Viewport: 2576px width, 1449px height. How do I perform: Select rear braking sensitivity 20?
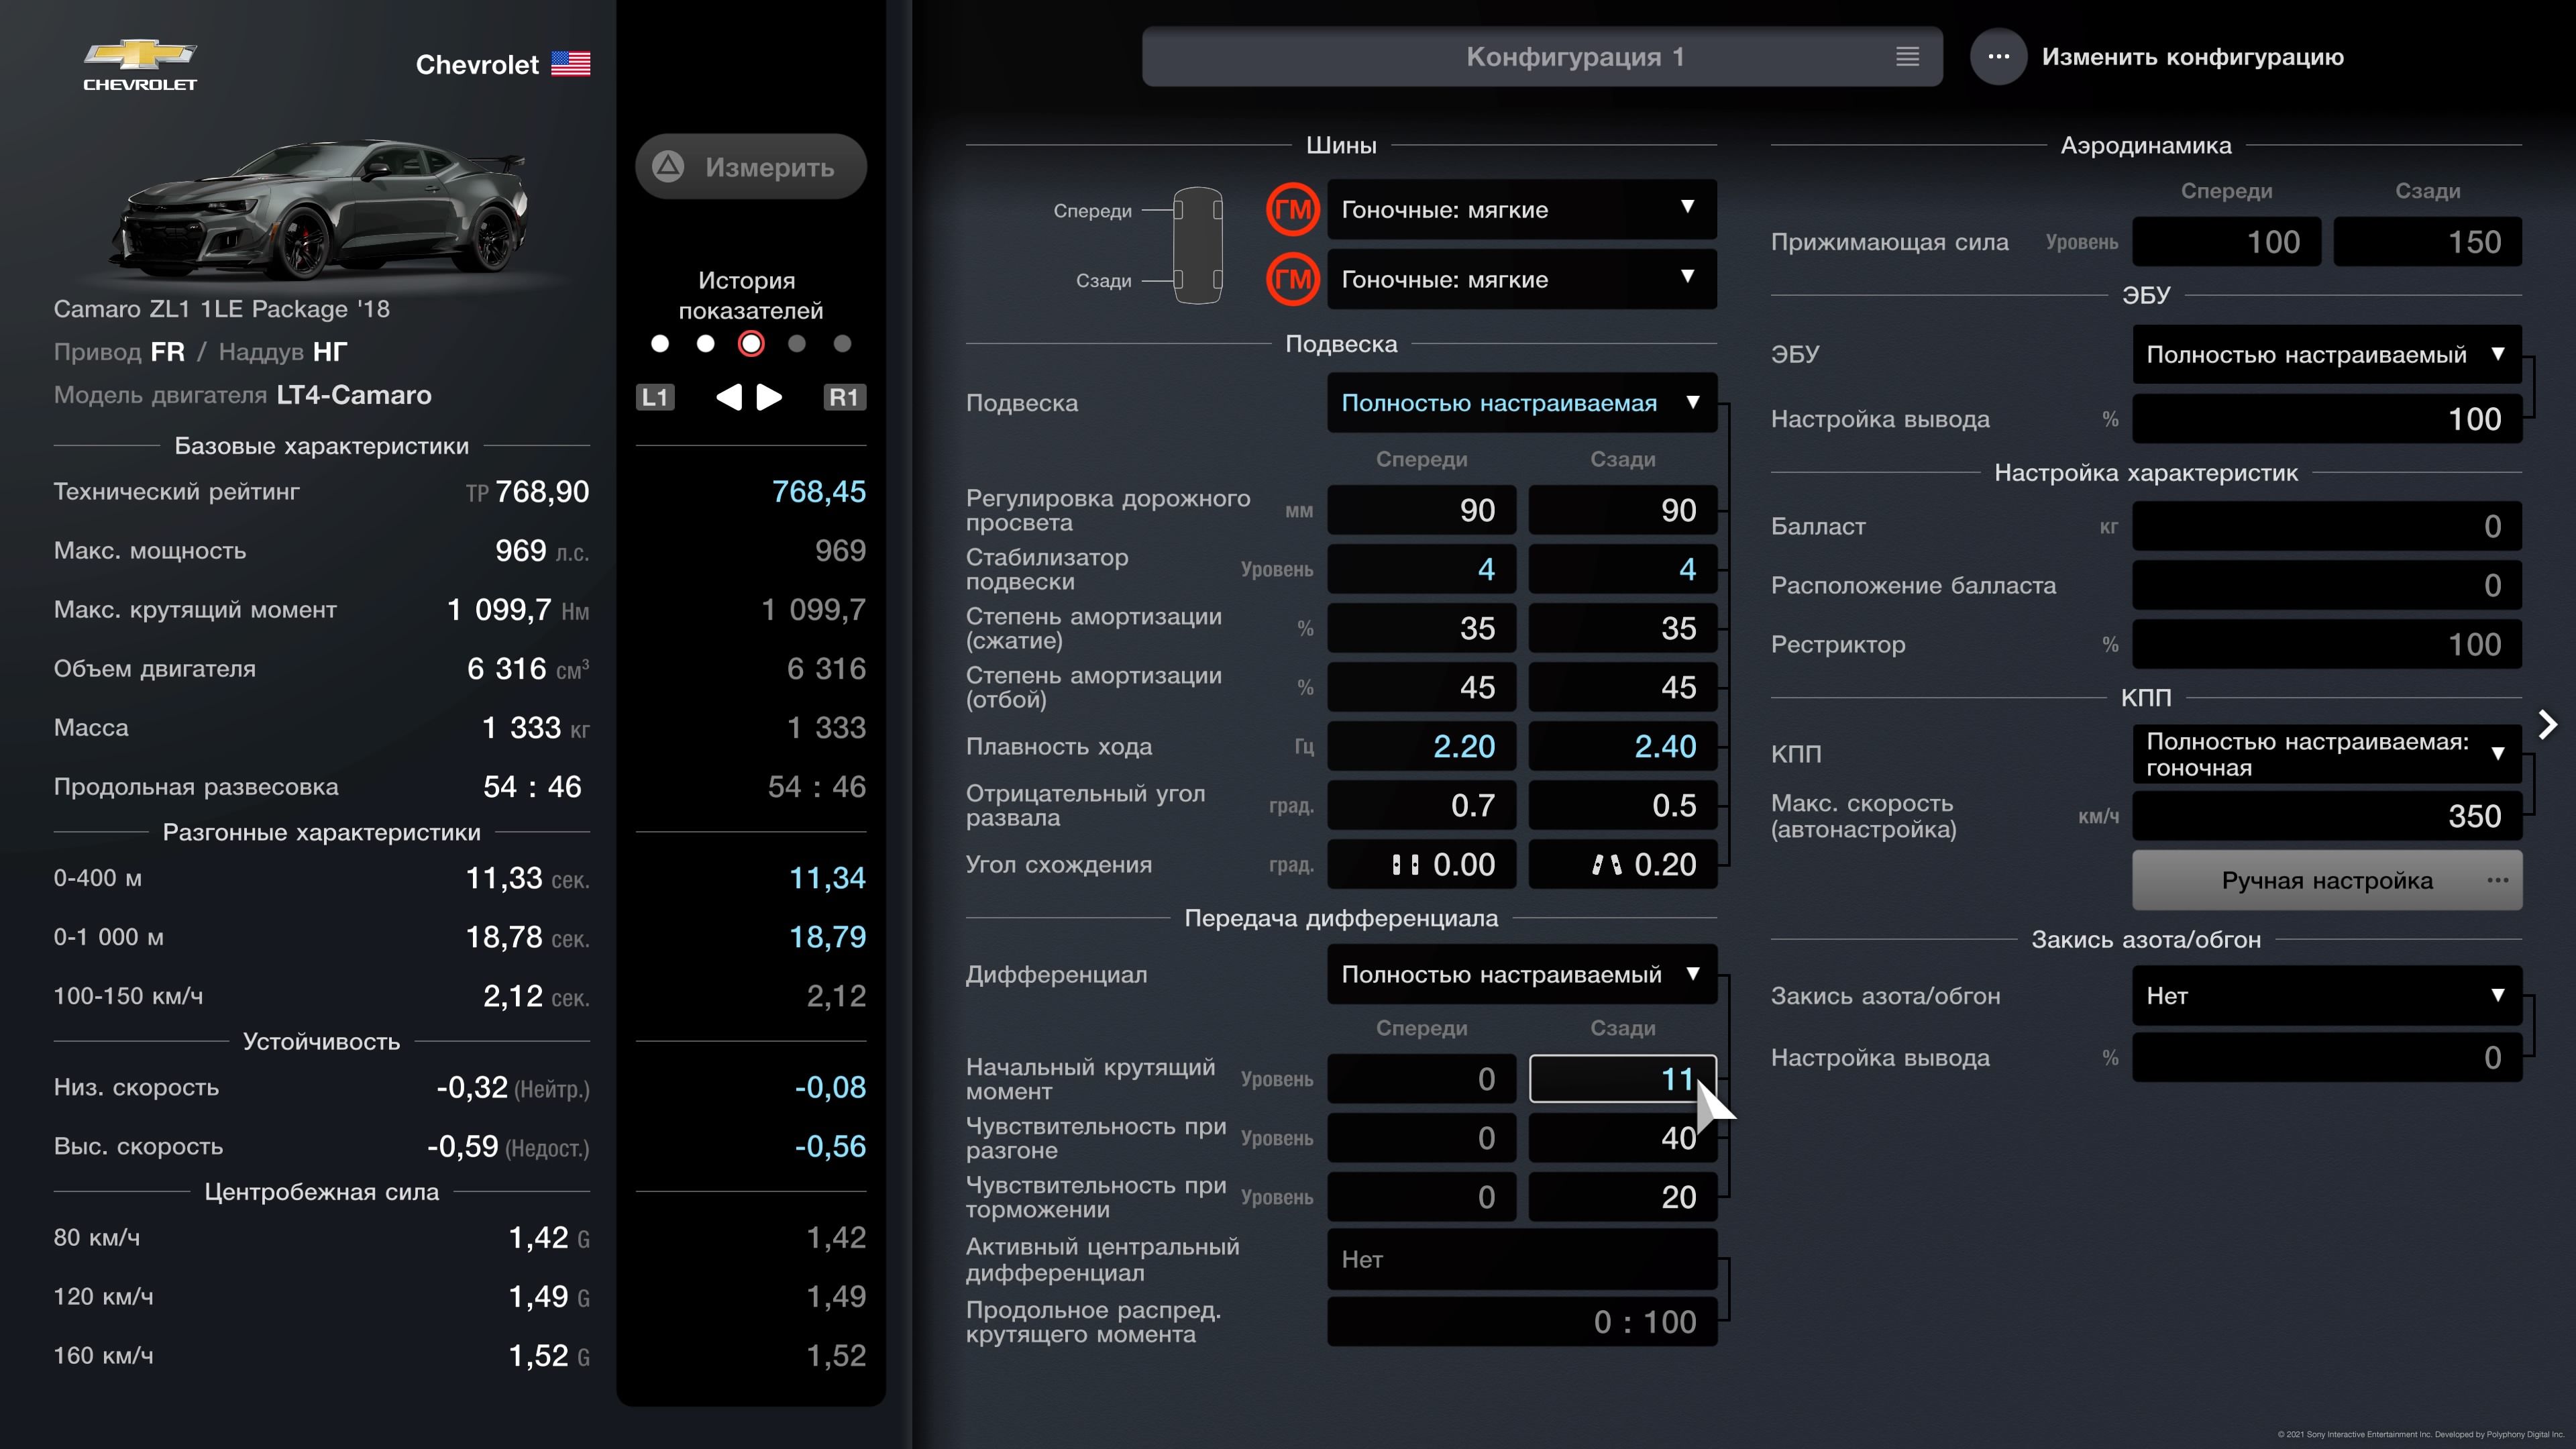(1622, 1197)
